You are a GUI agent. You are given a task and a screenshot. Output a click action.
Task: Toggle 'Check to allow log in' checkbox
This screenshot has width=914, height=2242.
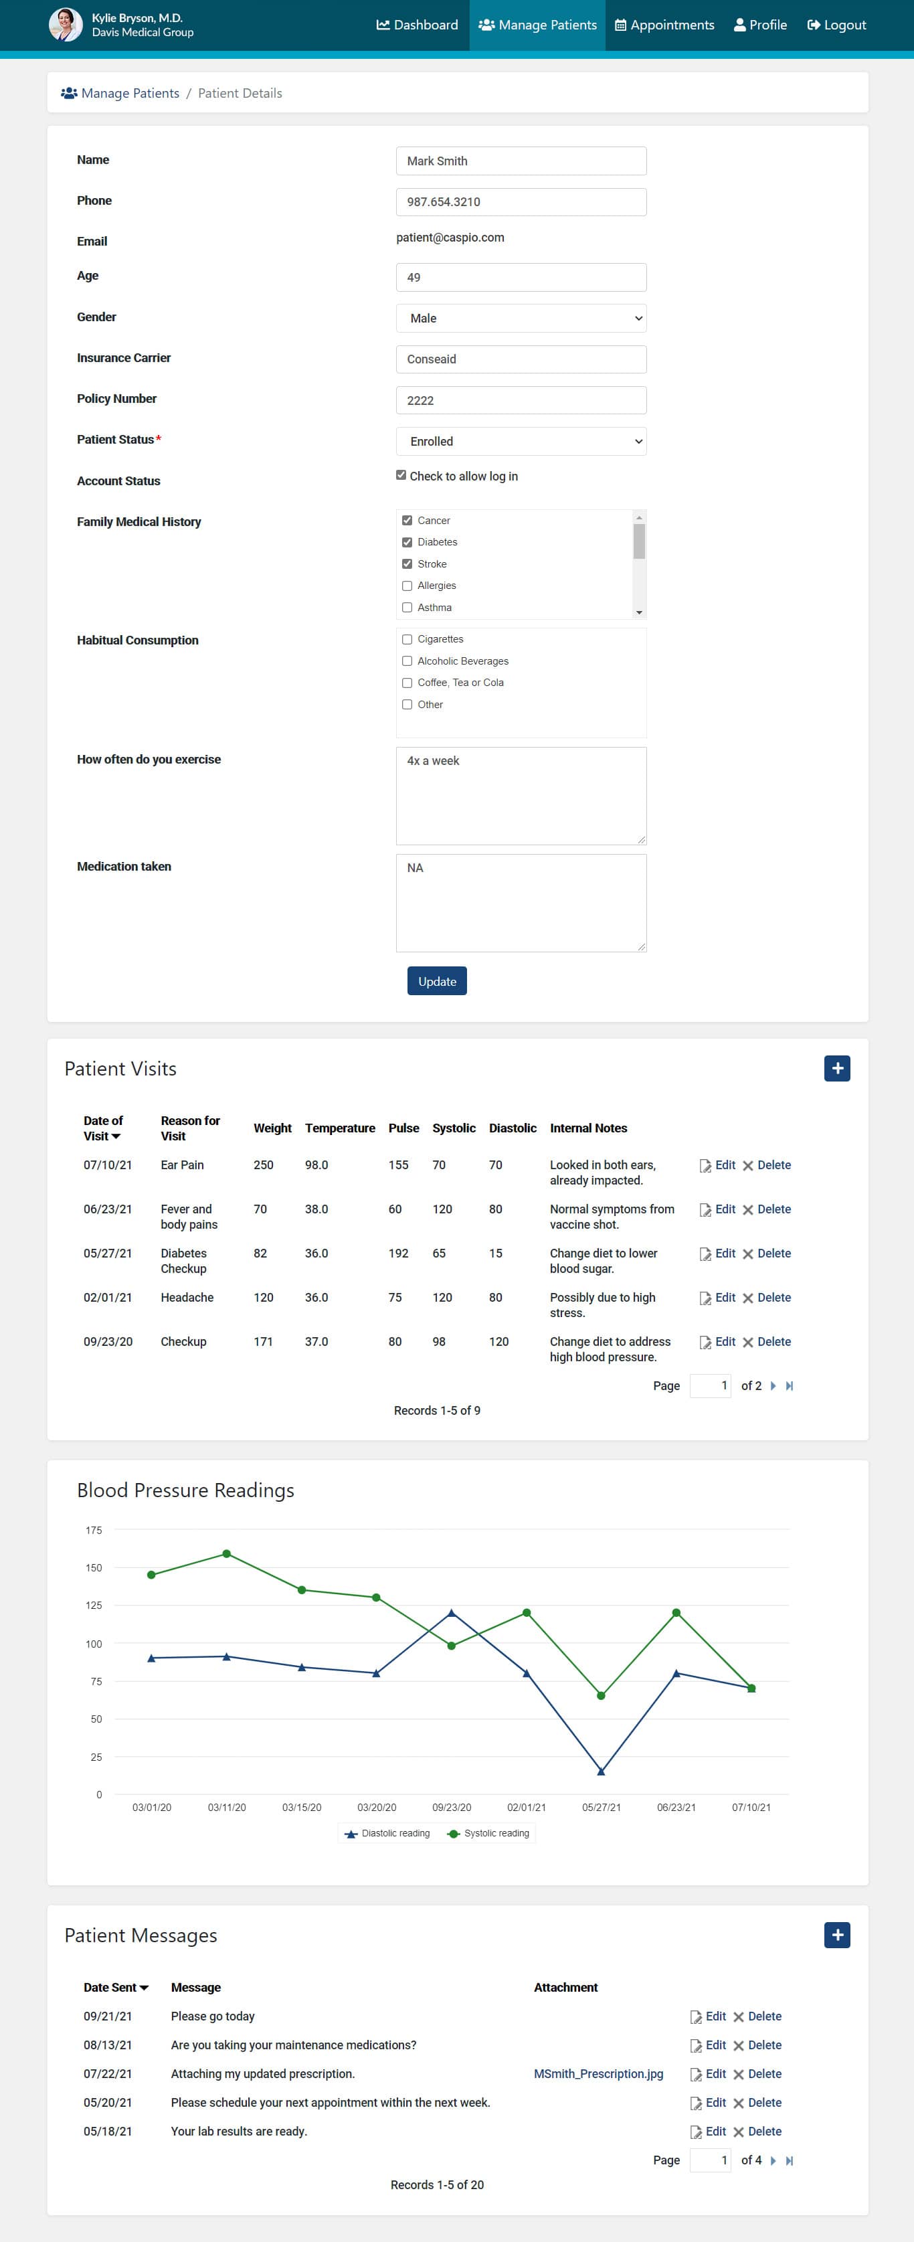[x=401, y=475]
